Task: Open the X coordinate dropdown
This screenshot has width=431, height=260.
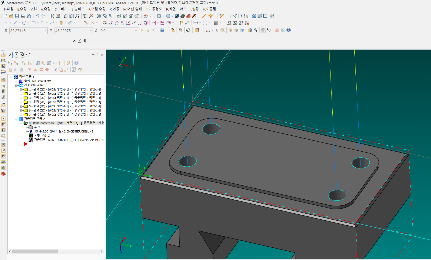Action: (46, 31)
